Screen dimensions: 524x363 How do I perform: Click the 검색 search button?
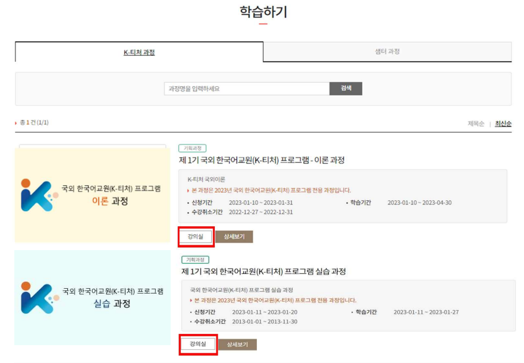[x=346, y=89]
